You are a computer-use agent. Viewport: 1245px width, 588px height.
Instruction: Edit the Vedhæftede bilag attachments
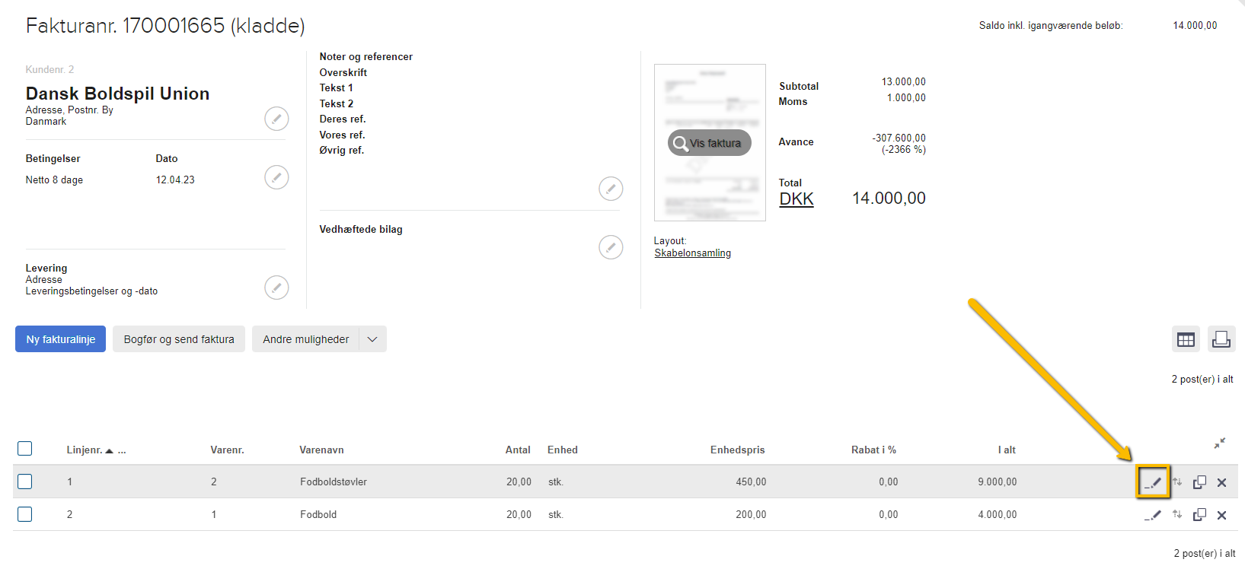point(611,247)
